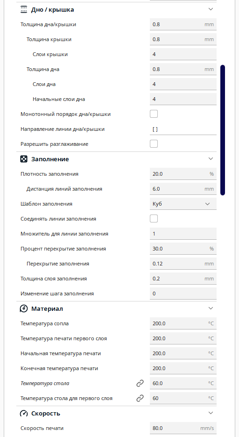239x437 pixels.
Task: Click the Температура стола italic label
Action: [45, 384]
